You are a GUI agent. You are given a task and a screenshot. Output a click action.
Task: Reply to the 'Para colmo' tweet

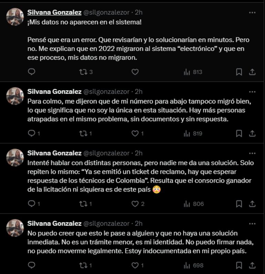tap(31, 134)
